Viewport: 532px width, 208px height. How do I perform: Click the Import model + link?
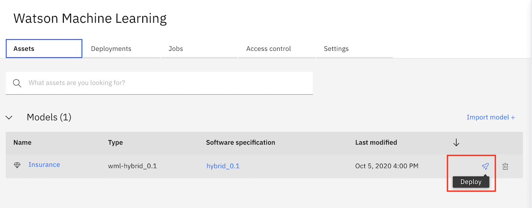click(x=491, y=117)
